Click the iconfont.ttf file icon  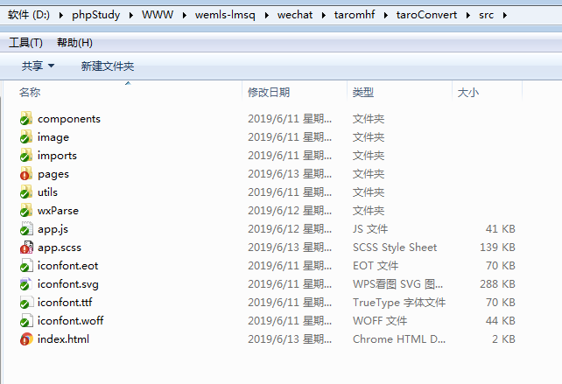[x=26, y=303]
